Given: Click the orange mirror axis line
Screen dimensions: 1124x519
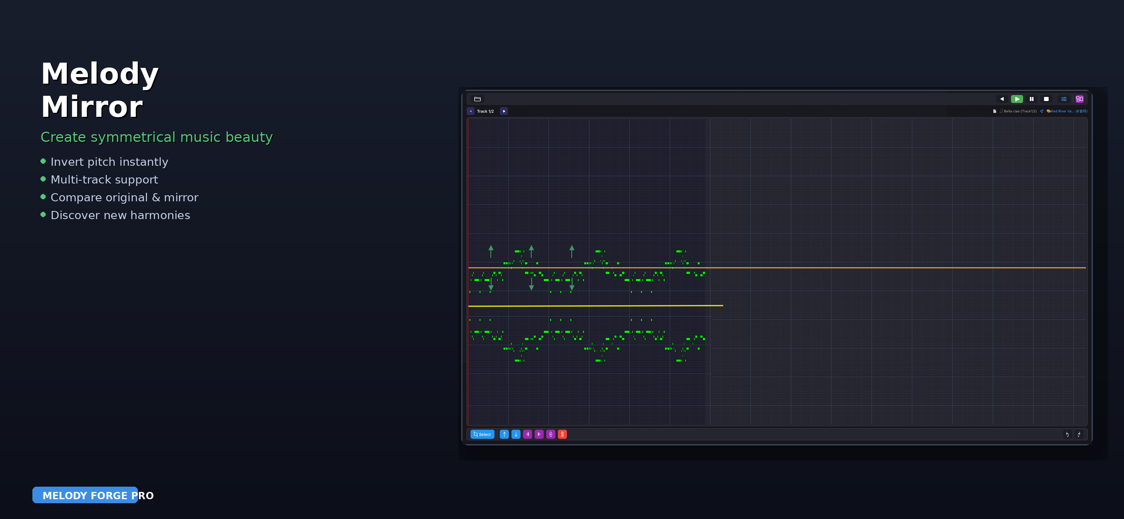Looking at the screenshot, I should coord(777,268).
